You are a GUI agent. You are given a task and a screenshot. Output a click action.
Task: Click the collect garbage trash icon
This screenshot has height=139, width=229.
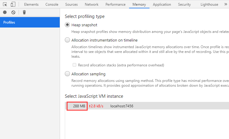point(24,12)
